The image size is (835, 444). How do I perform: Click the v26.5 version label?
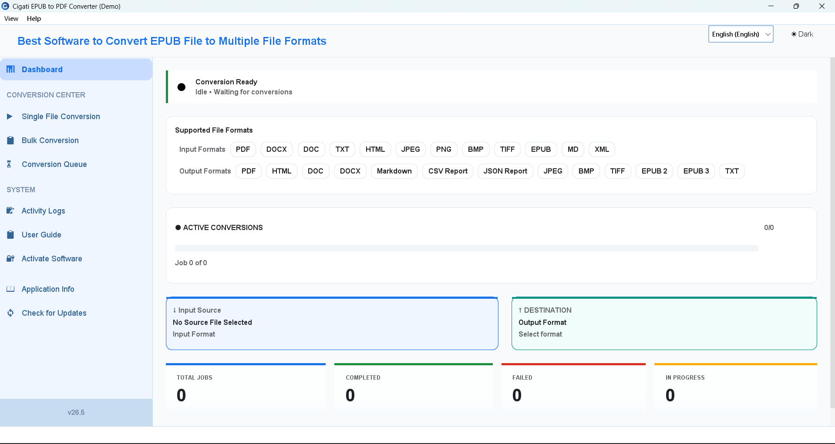click(76, 412)
